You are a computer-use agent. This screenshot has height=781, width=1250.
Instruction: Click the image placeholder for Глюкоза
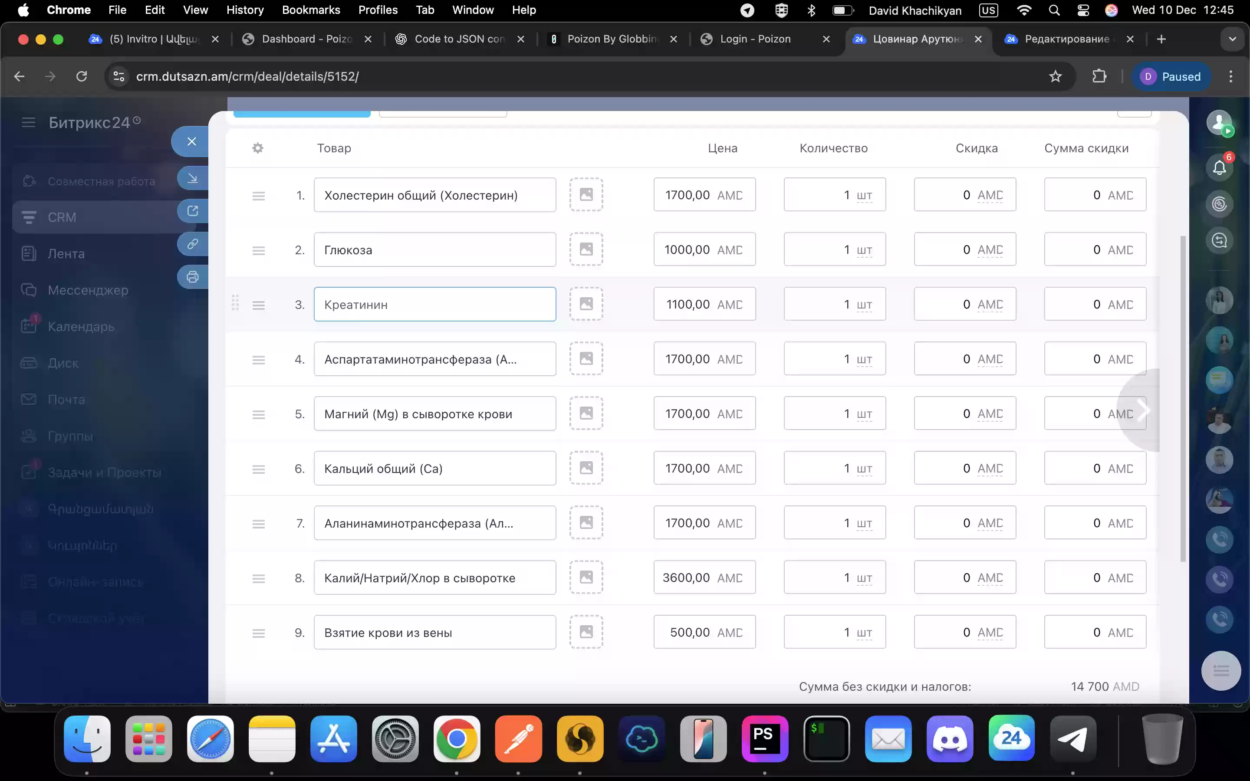click(586, 249)
